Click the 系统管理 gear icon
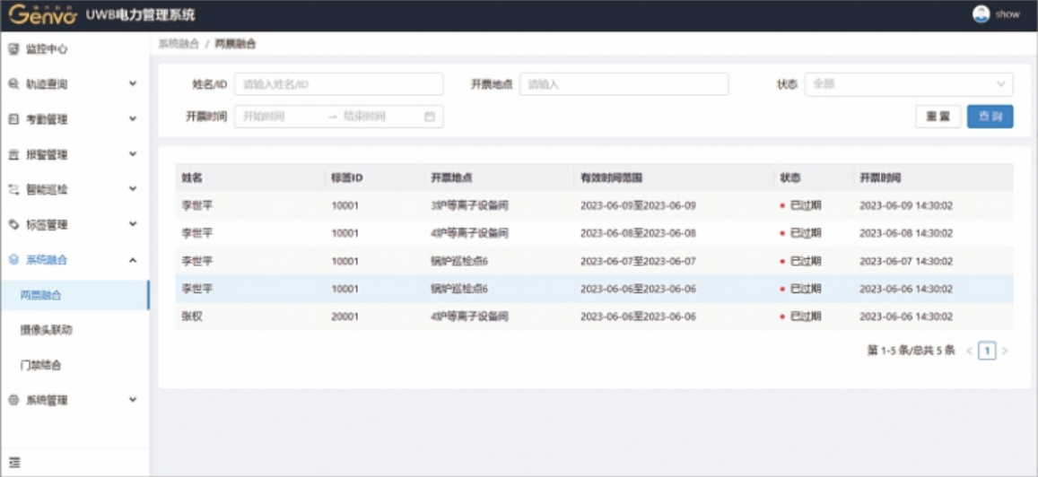Image resolution: width=1038 pixels, height=477 pixels. 13,400
